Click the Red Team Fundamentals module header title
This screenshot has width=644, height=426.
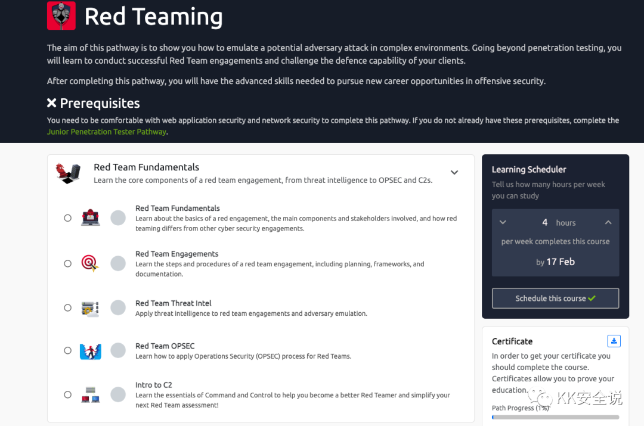pos(146,167)
